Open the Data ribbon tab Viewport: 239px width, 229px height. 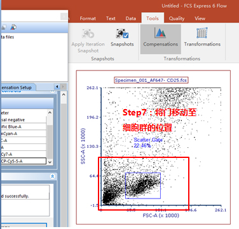coord(131,18)
